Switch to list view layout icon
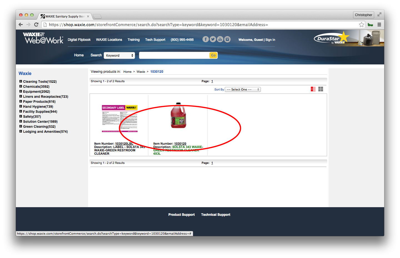The width and height of the screenshot is (400, 258). [313, 89]
